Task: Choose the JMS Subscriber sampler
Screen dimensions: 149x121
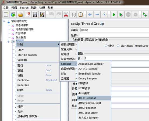Action: pyautogui.click(x=94, y=113)
